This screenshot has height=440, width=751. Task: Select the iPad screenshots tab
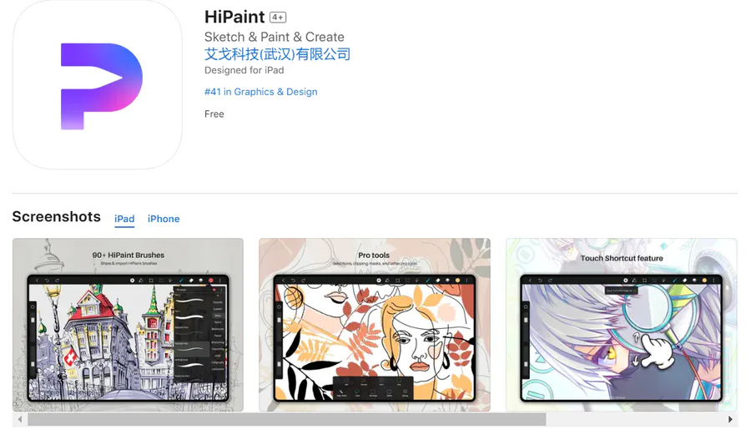124,219
